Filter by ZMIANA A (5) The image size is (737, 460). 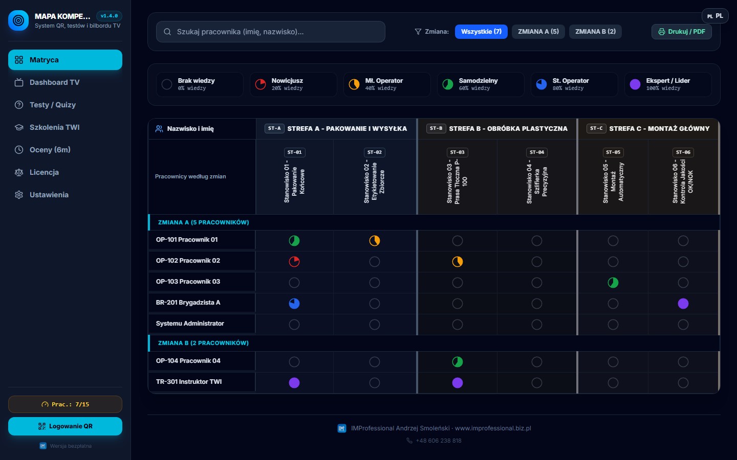538,32
